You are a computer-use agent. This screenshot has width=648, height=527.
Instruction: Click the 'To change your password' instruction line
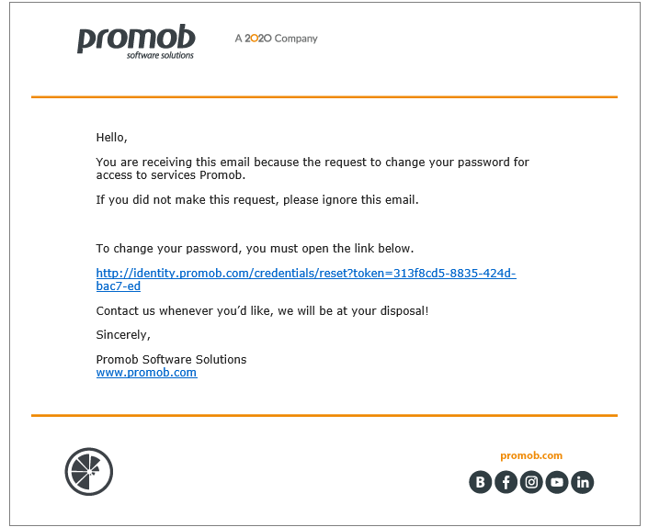(x=255, y=249)
